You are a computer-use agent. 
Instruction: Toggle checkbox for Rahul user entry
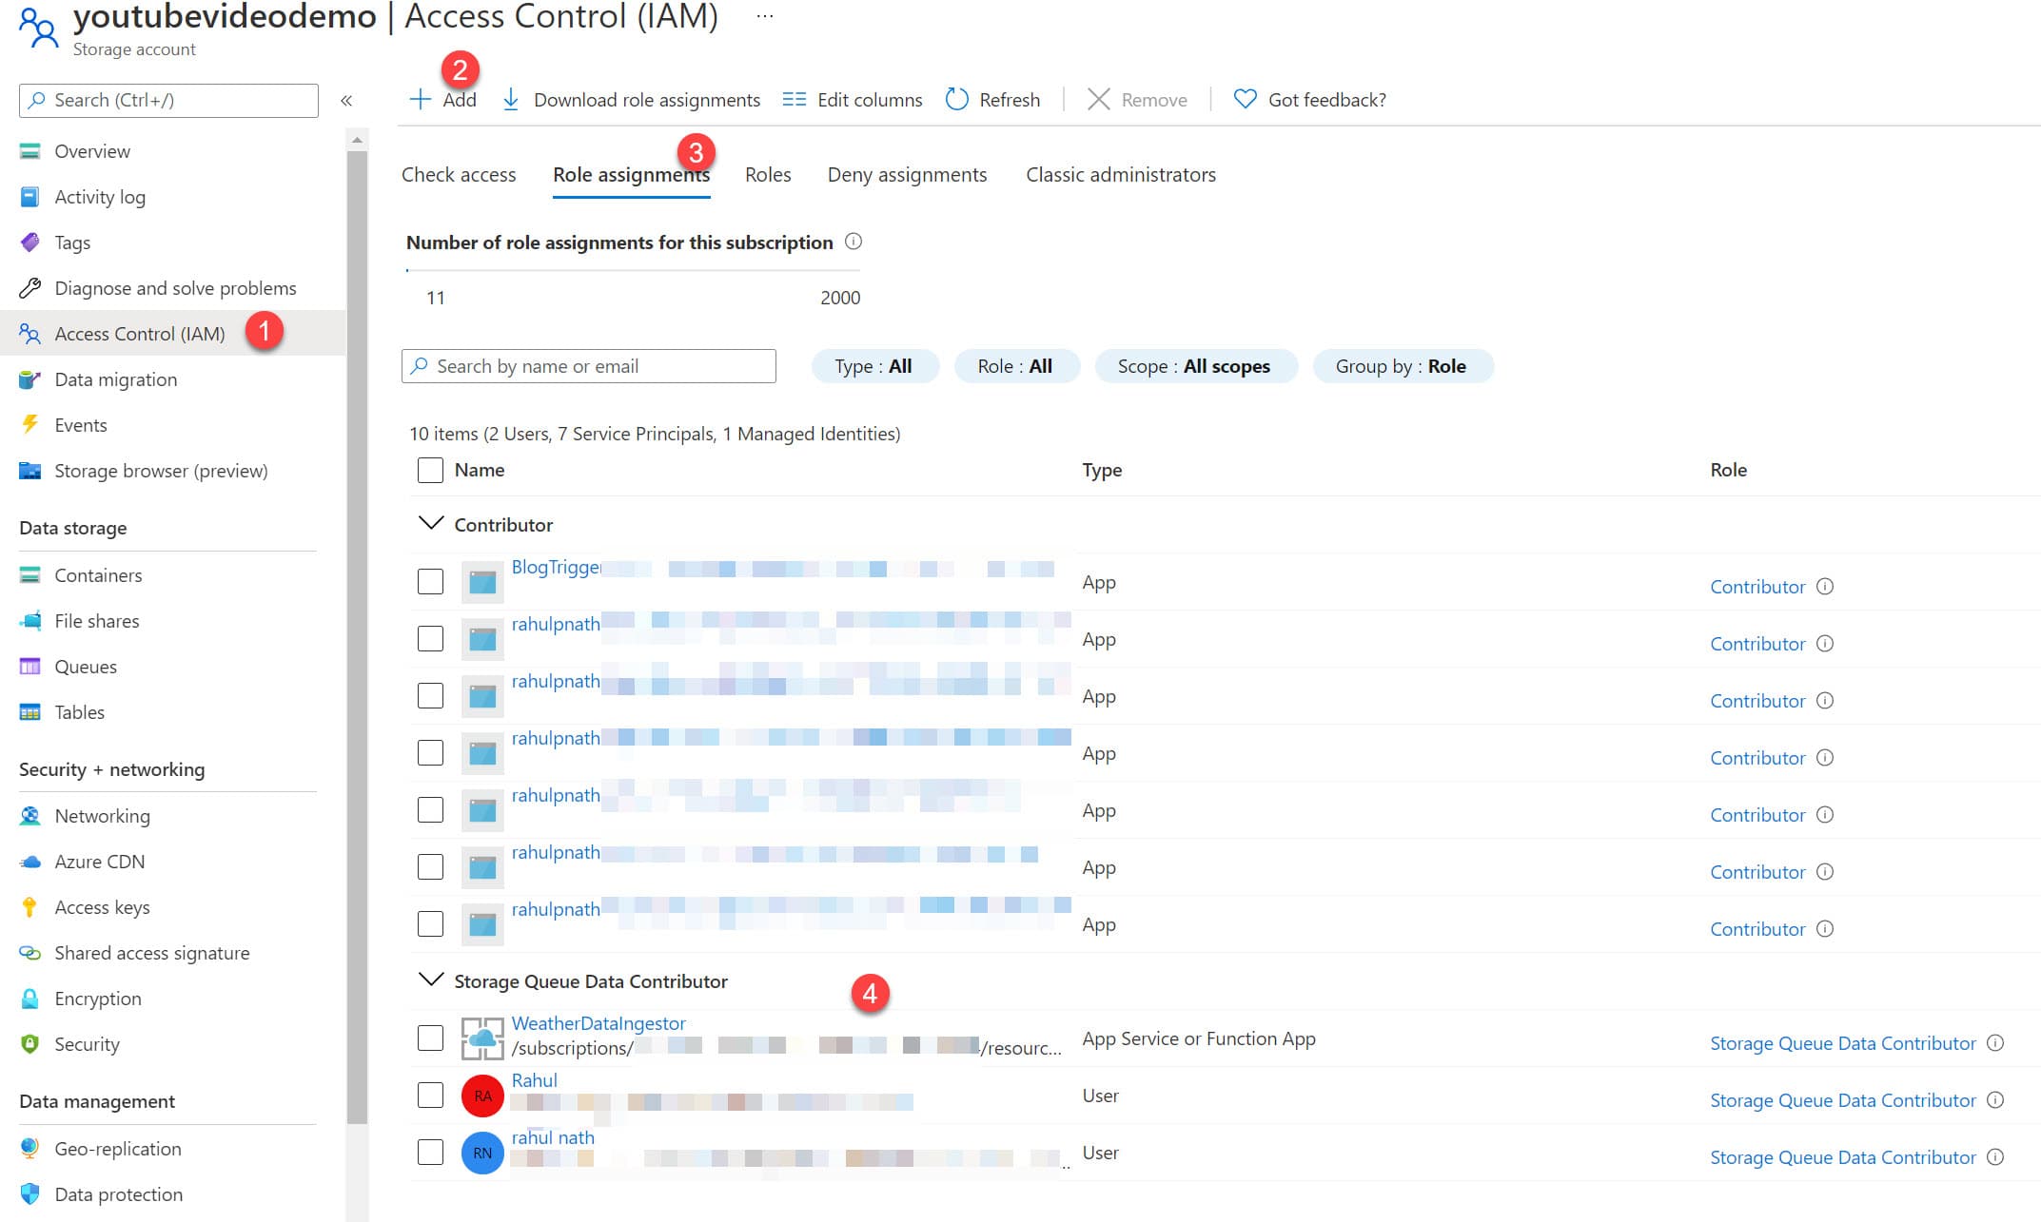click(429, 1094)
